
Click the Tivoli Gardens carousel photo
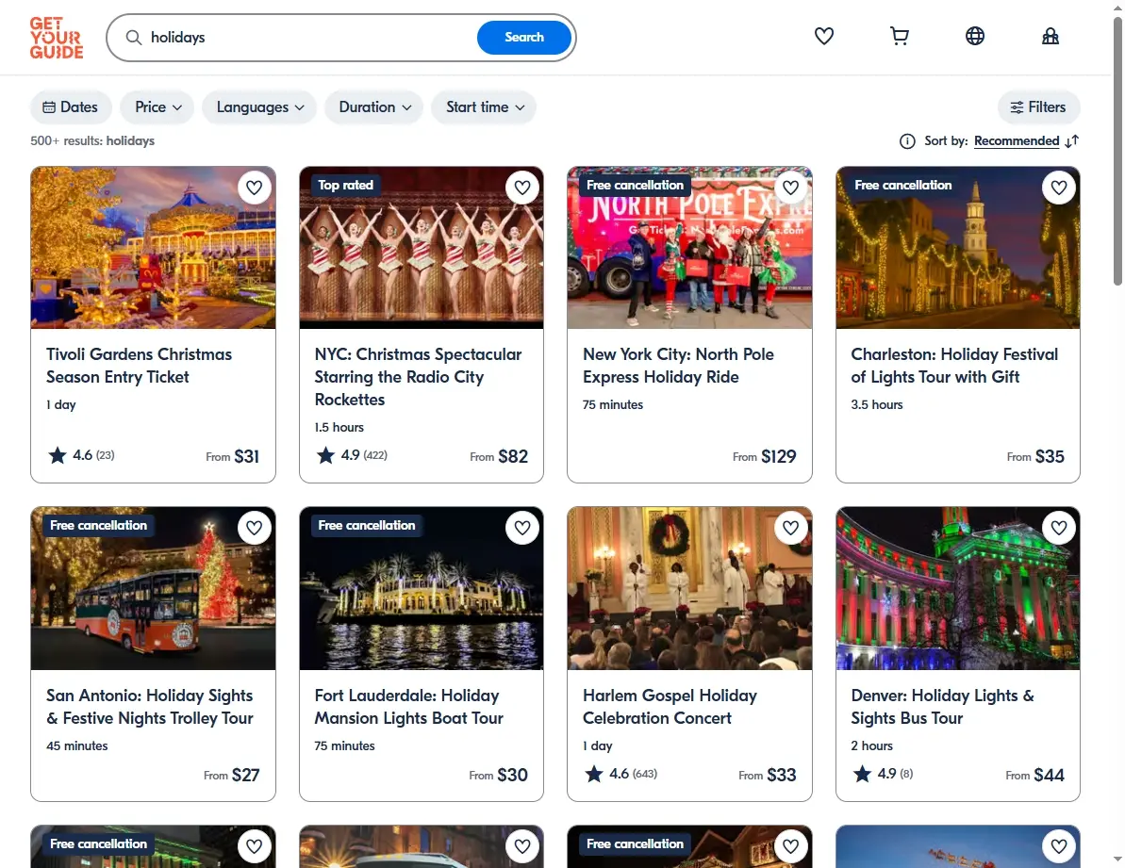(153, 248)
